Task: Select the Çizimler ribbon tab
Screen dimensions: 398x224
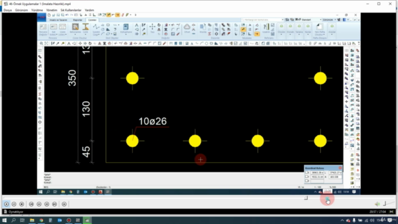Action: point(92,20)
